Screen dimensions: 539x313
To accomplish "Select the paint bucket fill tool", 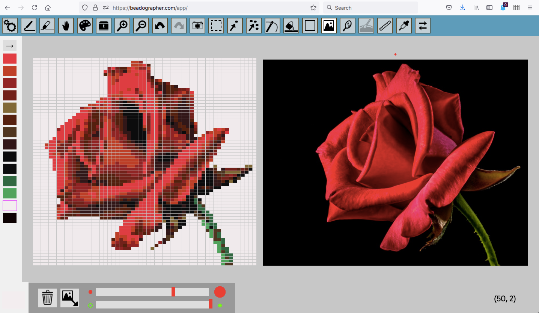I will coord(291,26).
